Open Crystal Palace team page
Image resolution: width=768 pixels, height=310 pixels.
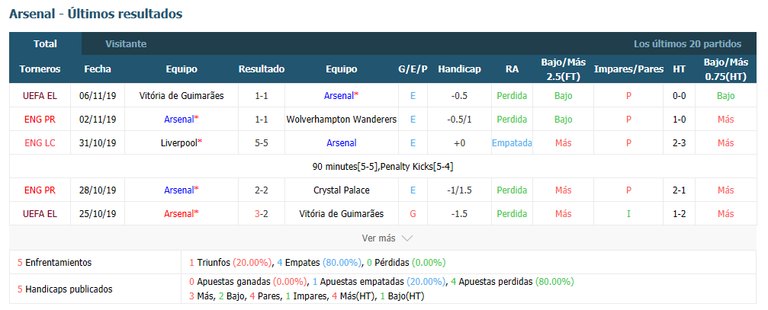pos(342,190)
